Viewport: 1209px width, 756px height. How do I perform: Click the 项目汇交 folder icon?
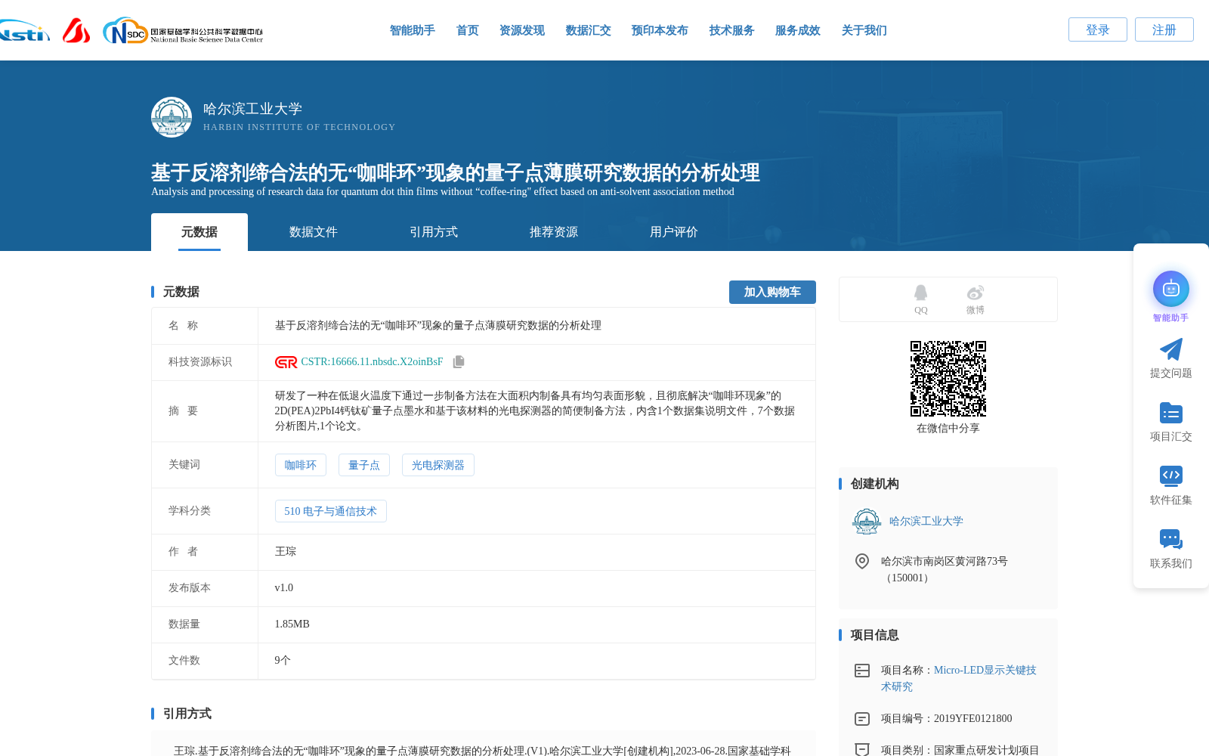[1171, 413]
